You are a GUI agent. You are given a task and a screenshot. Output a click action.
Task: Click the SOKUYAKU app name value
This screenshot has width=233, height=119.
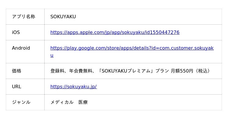(x=63, y=17)
